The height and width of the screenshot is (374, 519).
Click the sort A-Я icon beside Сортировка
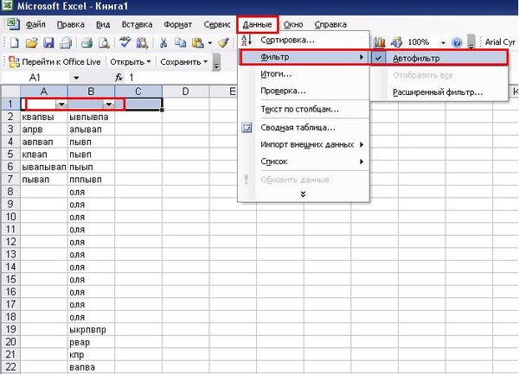point(247,40)
